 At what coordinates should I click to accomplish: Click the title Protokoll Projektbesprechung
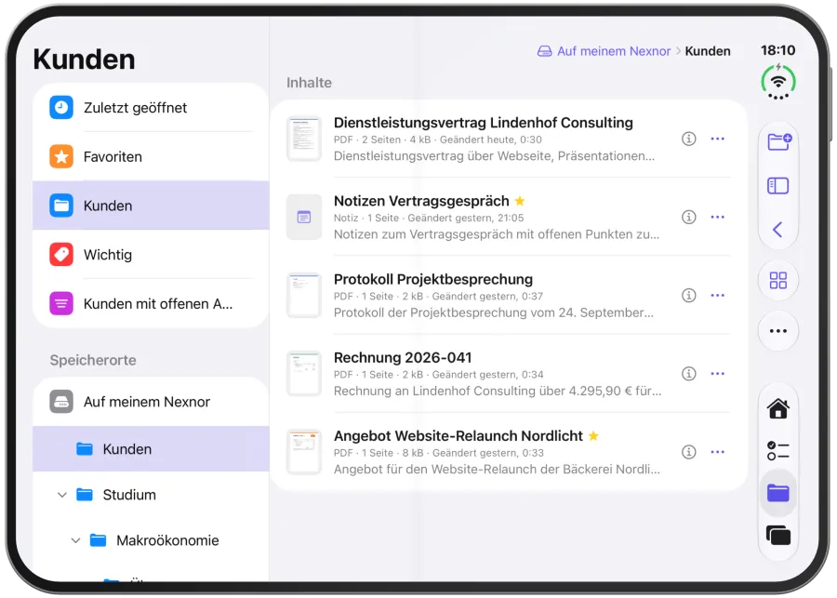coord(432,279)
